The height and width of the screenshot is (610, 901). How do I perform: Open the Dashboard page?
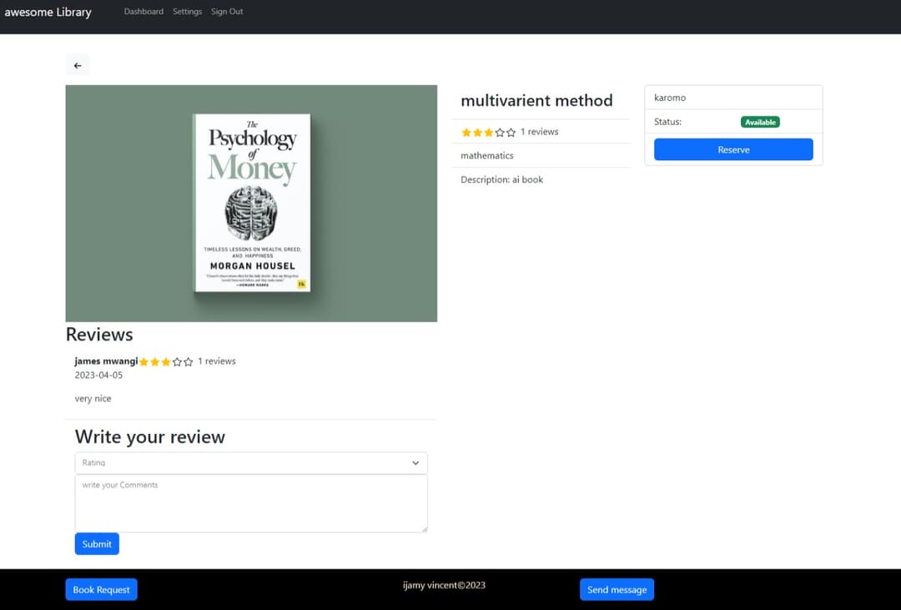point(143,12)
